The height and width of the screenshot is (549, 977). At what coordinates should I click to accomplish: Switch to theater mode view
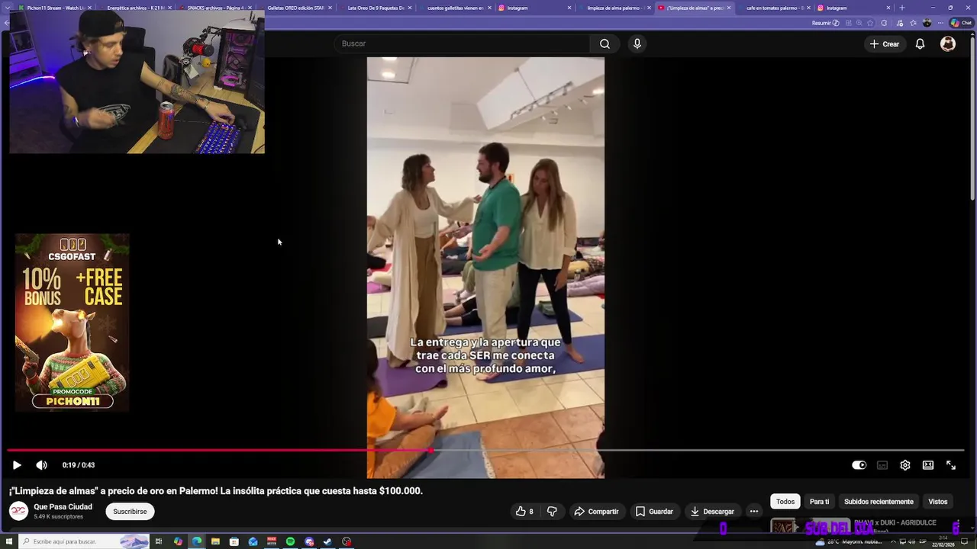[928, 465]
